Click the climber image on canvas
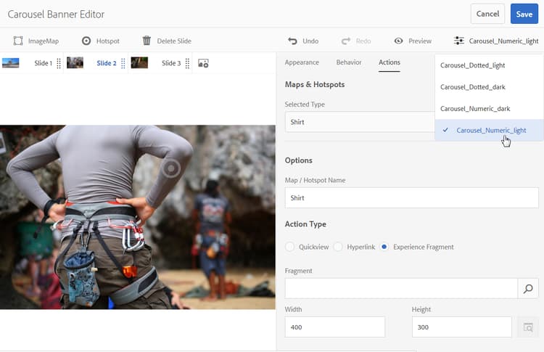 (x=138, y=217)
